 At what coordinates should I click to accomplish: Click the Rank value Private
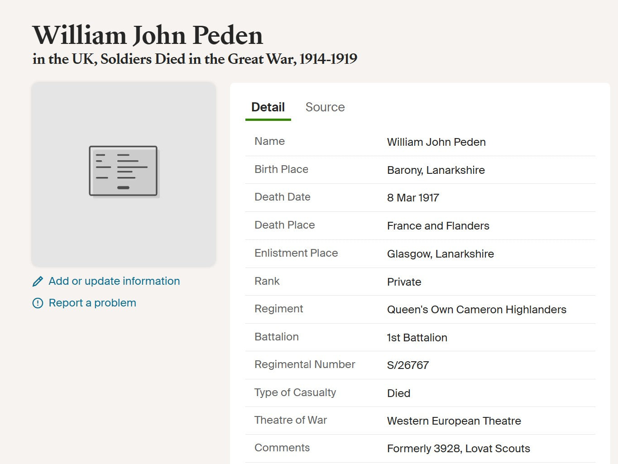coord(404,282)
